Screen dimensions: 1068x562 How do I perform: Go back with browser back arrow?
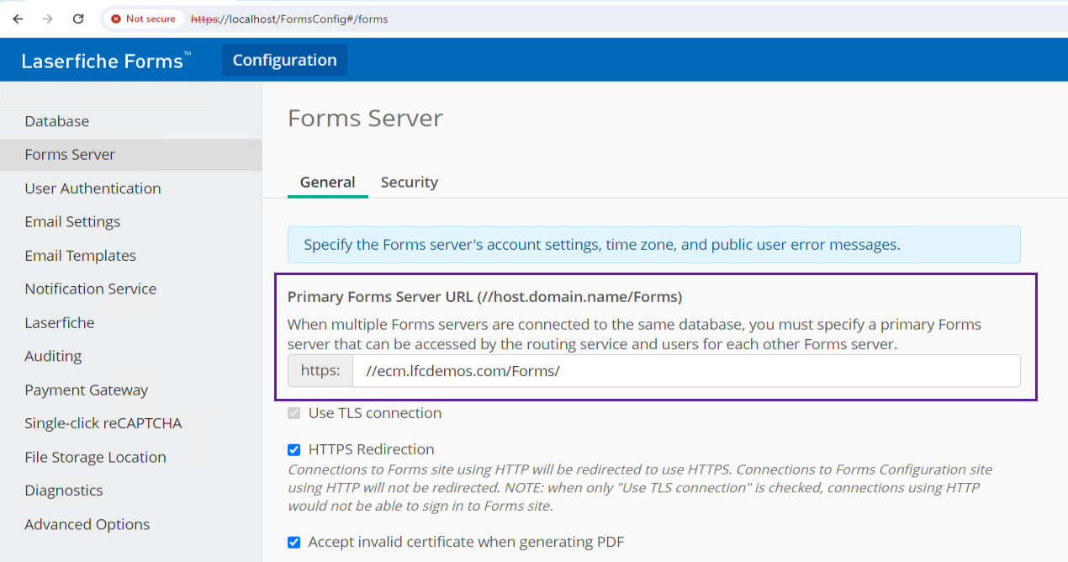point(18,19)
